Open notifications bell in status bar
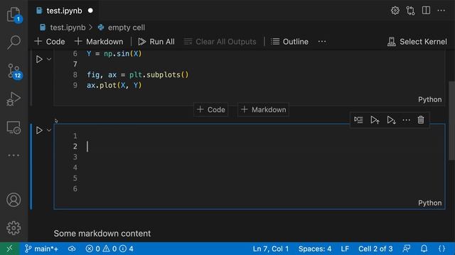Screen dimensions: 455x255 tap(424, 249)
